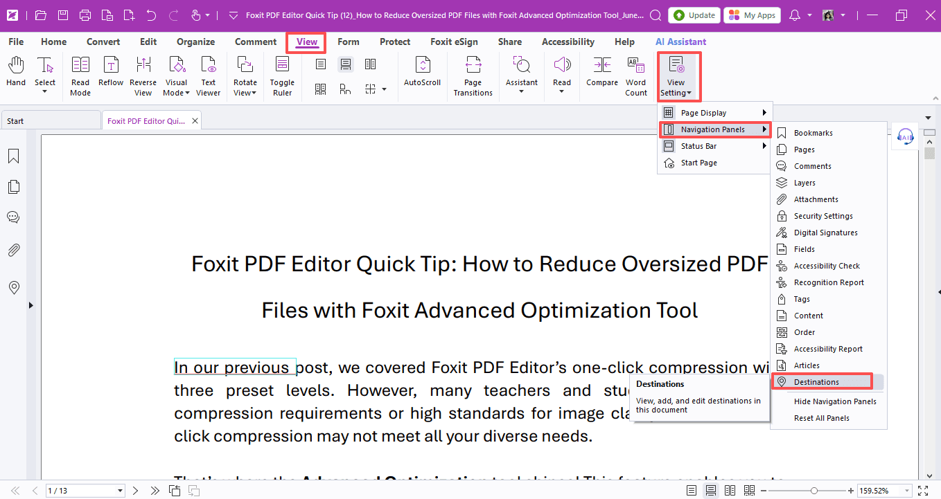
Task: Activate the Reflow view
Action: (111, 72)
